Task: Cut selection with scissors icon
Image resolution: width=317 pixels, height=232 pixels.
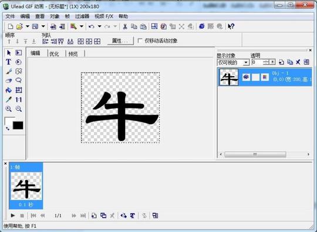Action: 125,26
